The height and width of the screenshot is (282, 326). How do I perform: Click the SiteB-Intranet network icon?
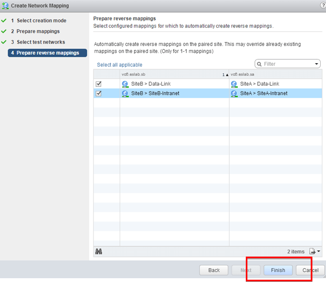point(125,94)
